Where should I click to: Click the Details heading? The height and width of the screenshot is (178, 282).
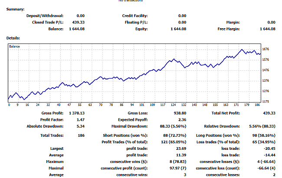pyautogui.click(x=13, y=38)
